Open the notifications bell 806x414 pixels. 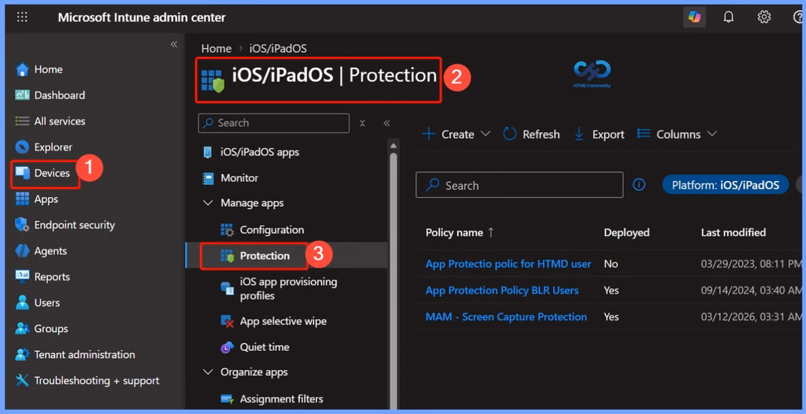(x=728, y=17)
